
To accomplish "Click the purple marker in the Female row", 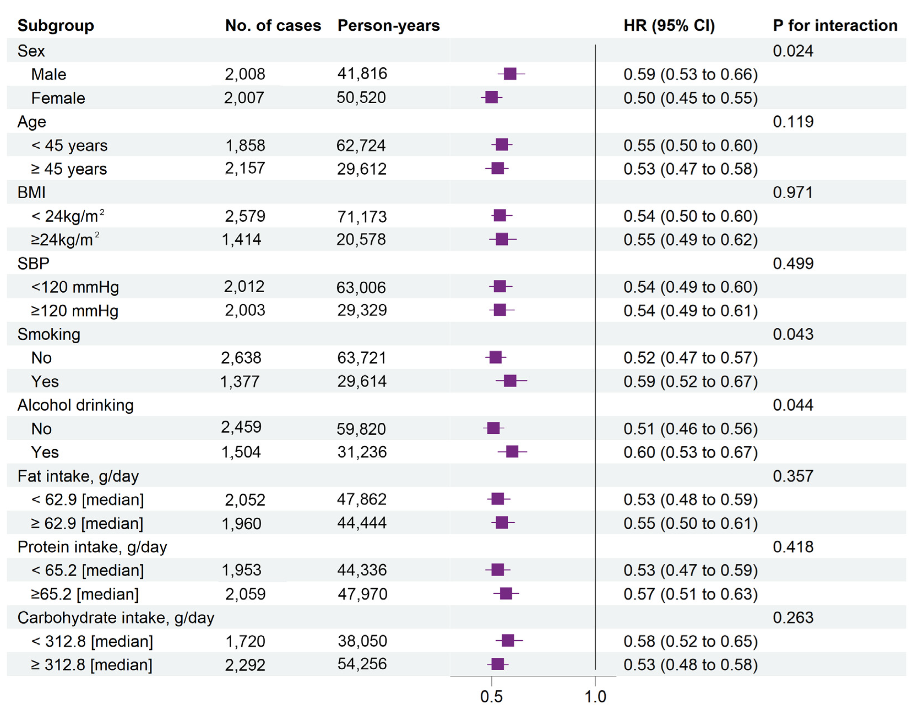I will (x=491, y=98).
